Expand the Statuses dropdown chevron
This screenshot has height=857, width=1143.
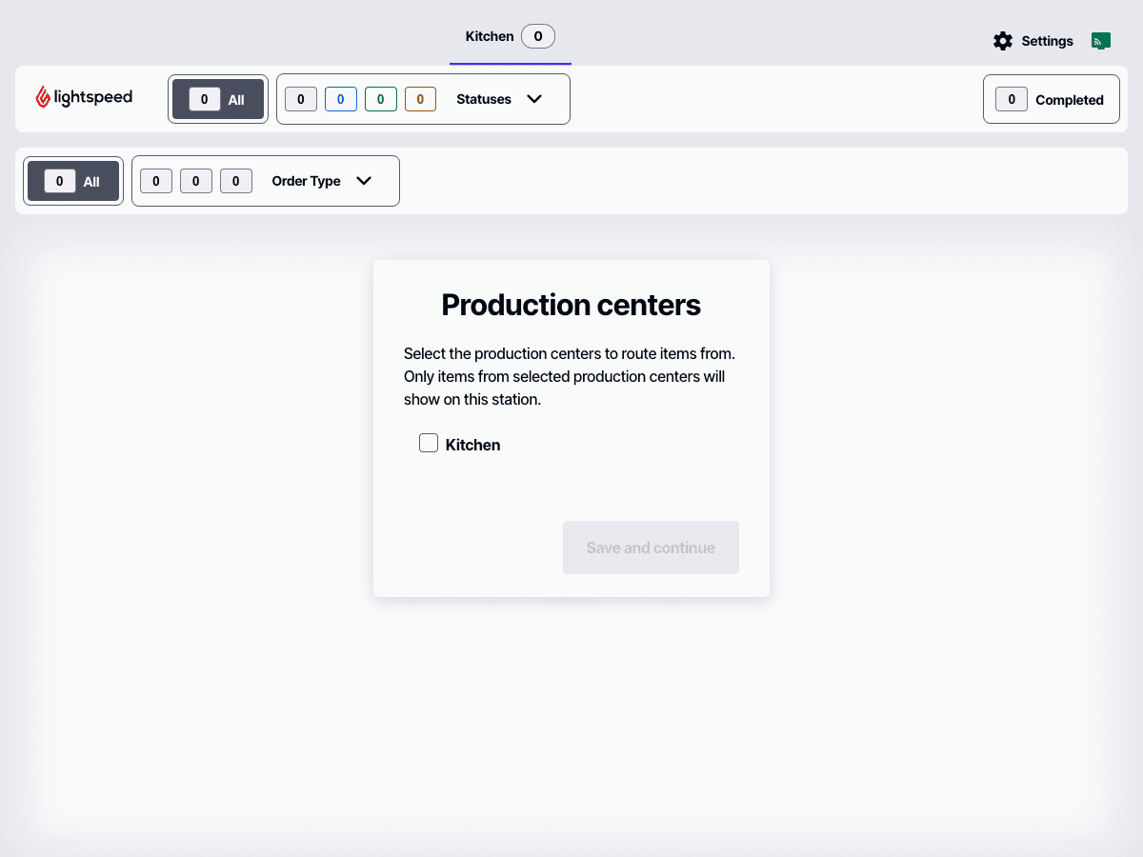[534, 99]
